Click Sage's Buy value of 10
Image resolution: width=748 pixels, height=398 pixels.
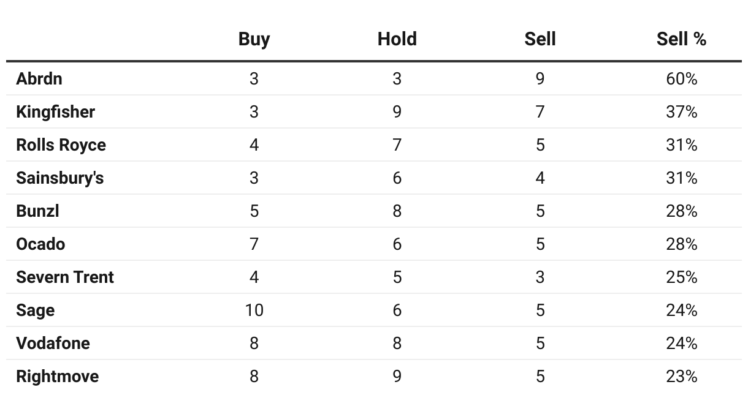(x=254, y=310)
